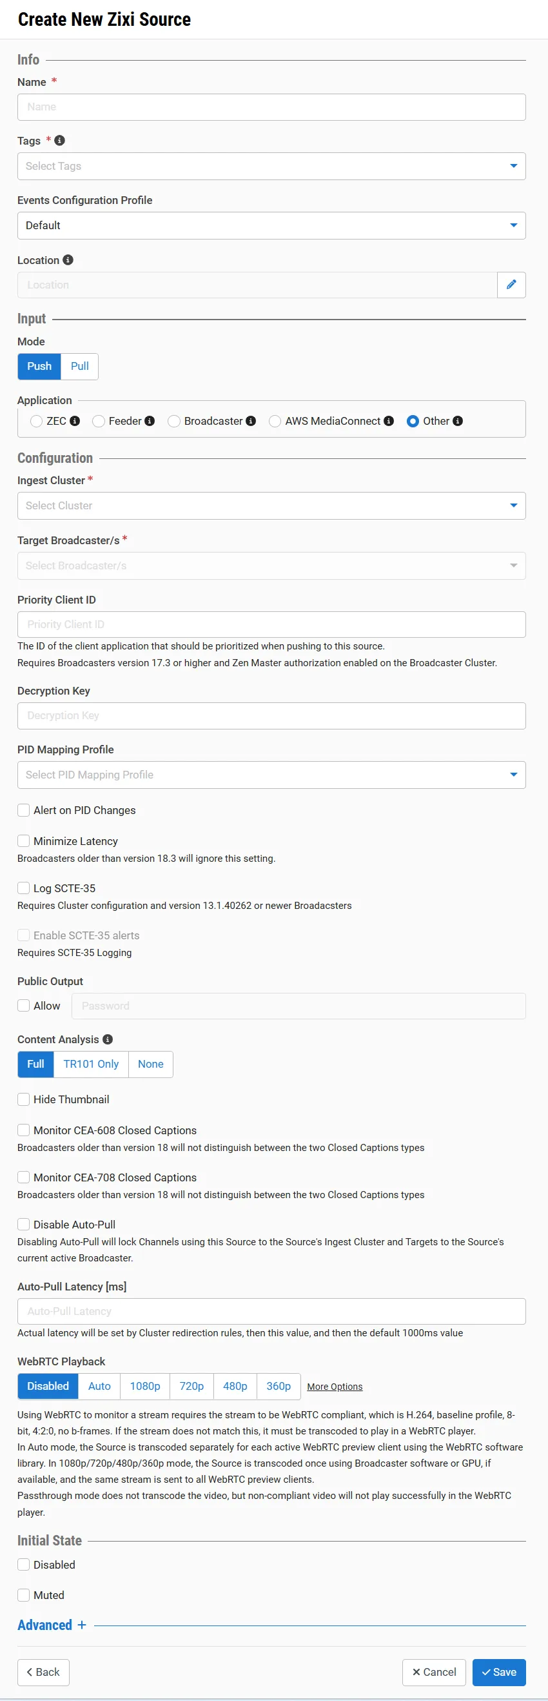Check the Minimize Latency checkbox
Screen dimensions: 548x1701
click(x=24, y=841)
